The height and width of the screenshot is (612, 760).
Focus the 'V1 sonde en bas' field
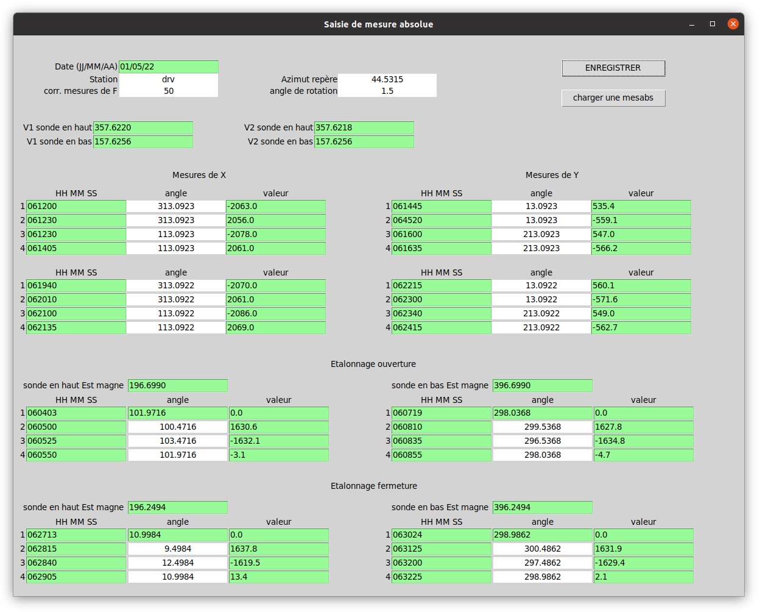click(x=142, y=142)
